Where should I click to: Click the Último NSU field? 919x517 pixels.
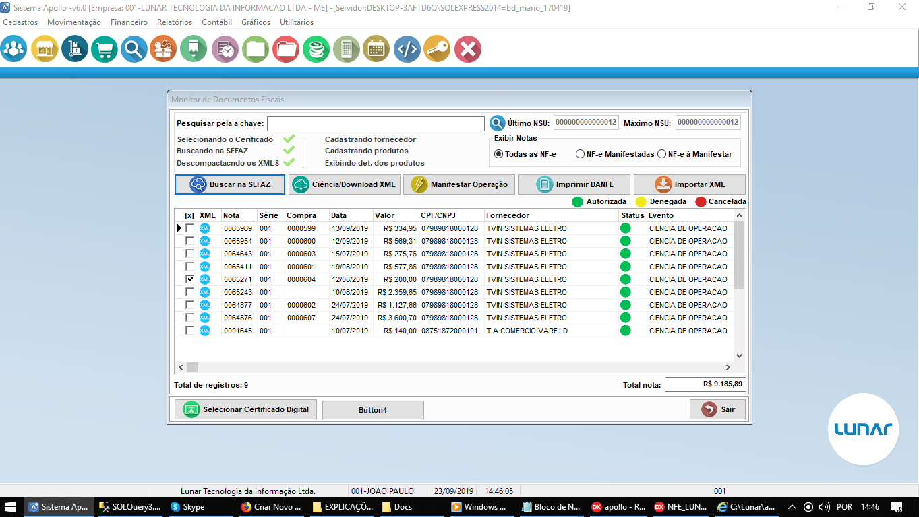click(x=586, y=123)
